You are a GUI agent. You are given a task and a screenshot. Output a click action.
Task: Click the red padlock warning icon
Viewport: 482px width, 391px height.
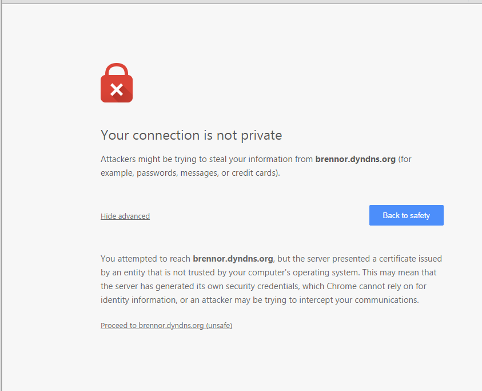coord(117,83)
